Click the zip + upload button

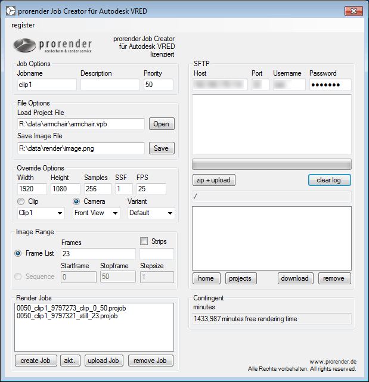214,180
